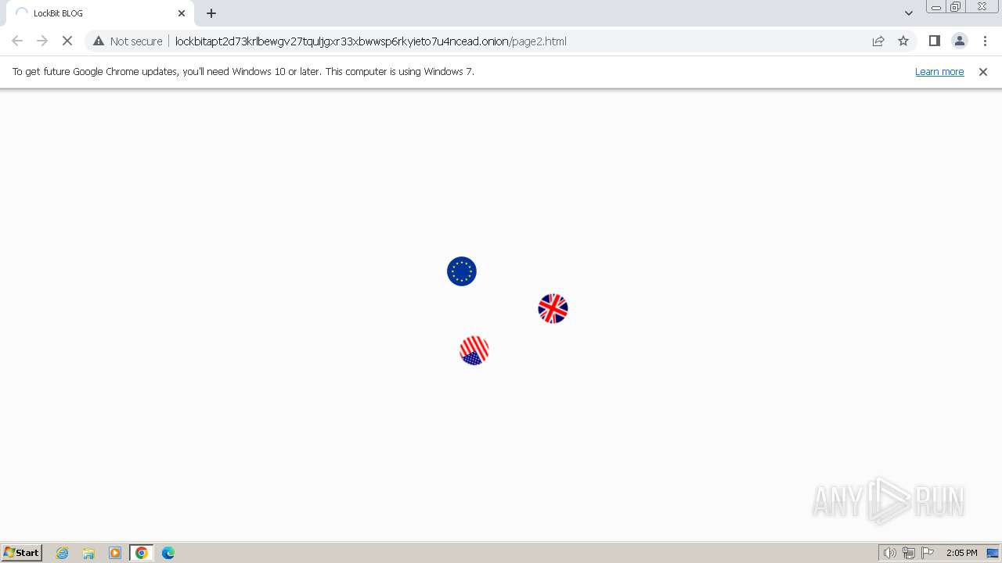Open a new tab

211,13
